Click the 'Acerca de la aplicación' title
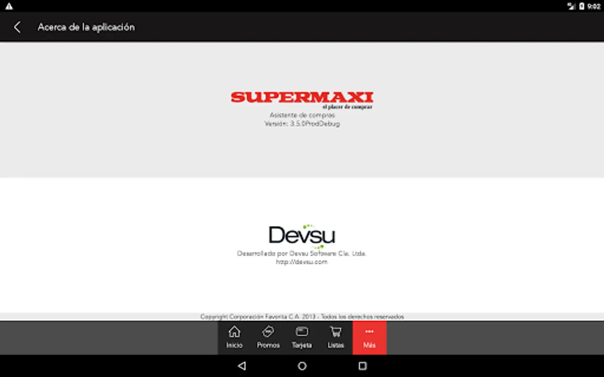Screen dimensions: 604x377 86,27
